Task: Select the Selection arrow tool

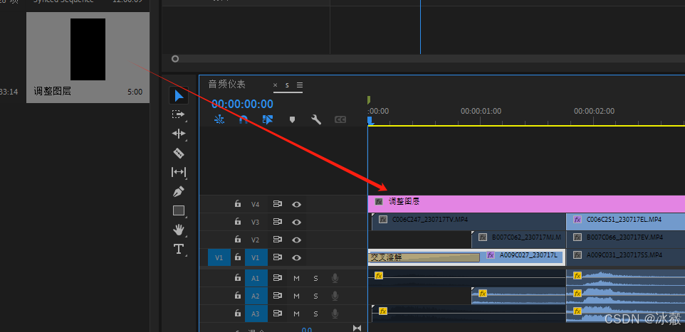Action: pyautogui.click(x=179, y=95)
